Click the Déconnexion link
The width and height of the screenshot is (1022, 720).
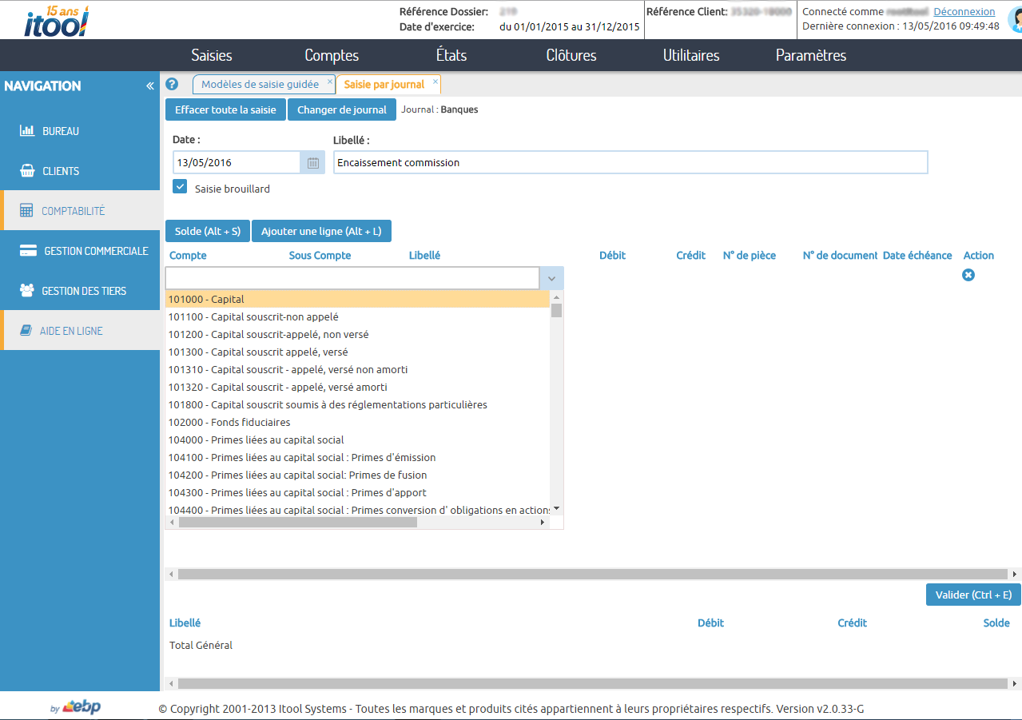(964, 12)
